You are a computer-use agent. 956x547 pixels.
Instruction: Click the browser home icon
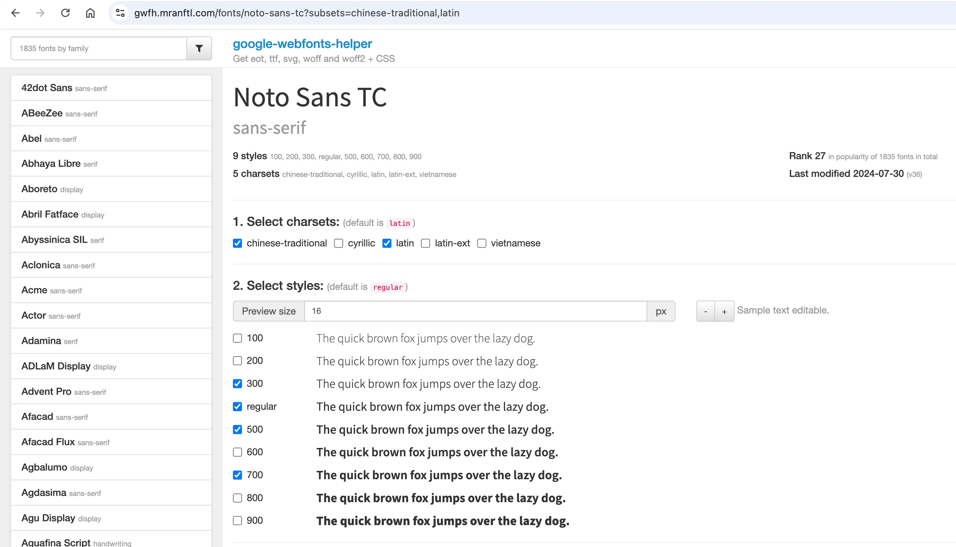[90, 13]
